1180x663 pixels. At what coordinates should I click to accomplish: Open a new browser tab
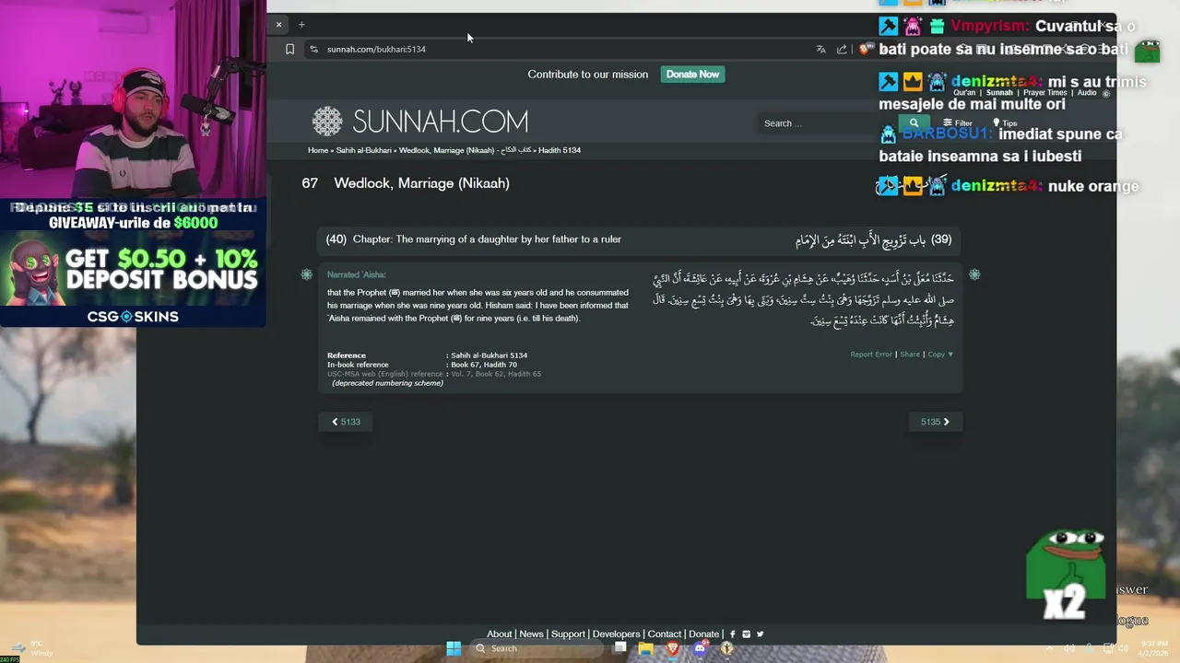(x=301, y=25)
